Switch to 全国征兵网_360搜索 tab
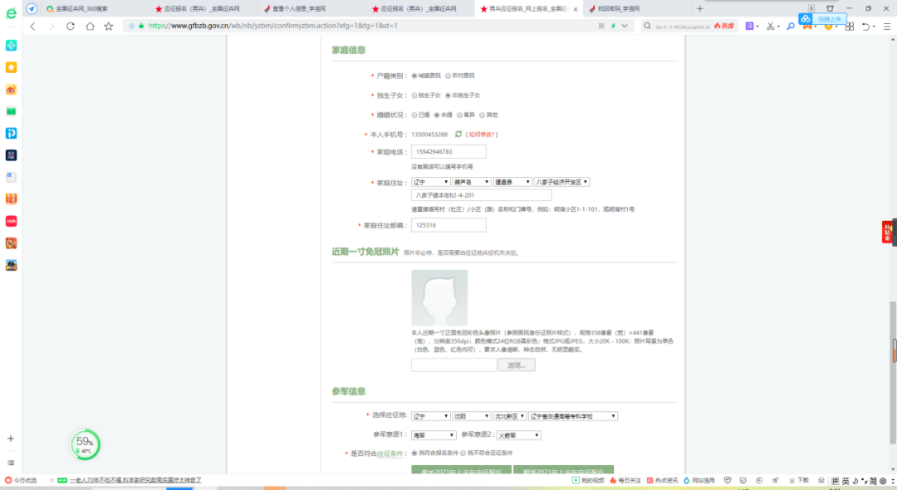 pyautogui.click(x=81, y=8)
